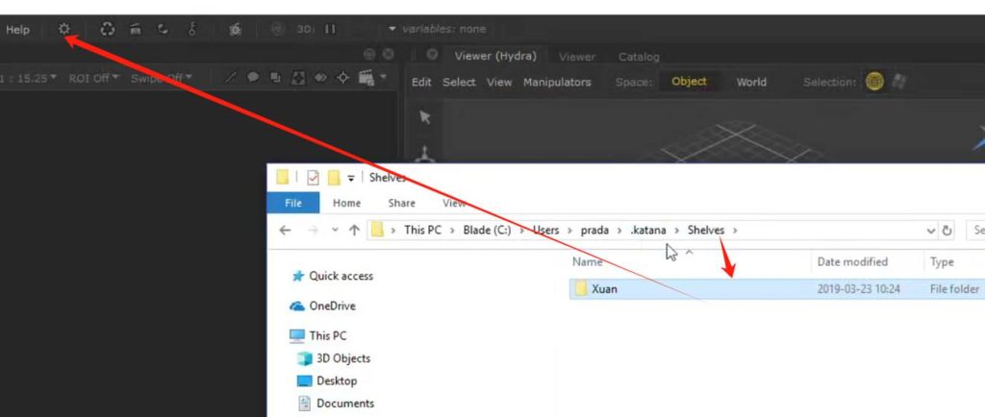Toggle the pause button in top toolbar

tap(330, 30)
